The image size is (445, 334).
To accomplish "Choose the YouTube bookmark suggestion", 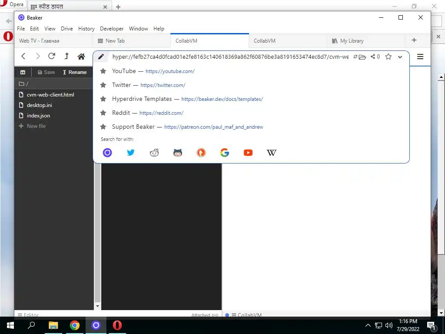I will click(x=251, y=71).
